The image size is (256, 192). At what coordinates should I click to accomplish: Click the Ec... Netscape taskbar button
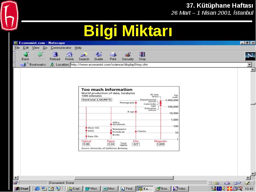(x=145, y=189)
